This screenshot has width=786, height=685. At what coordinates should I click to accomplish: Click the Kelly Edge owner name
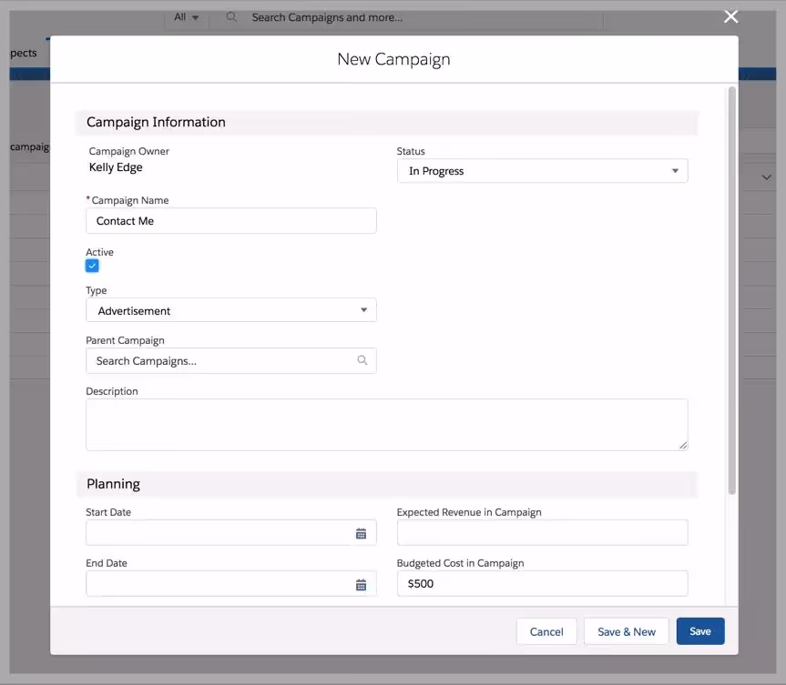116,167
